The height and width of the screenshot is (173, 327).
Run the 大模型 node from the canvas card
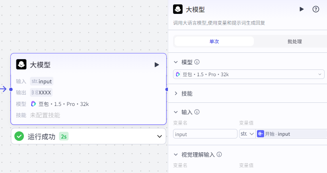pyautogui.click(x=157, y=65)
